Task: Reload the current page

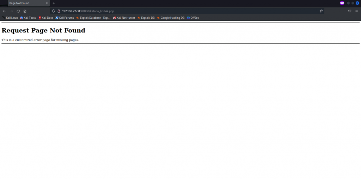Action: coord(18,11)
